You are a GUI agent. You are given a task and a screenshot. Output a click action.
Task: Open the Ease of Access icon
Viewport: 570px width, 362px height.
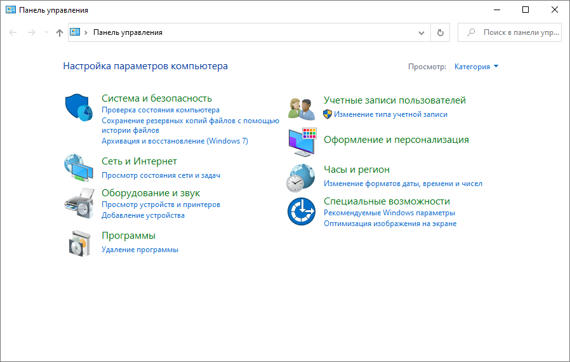pyautogui.click(x=301, y=211)
